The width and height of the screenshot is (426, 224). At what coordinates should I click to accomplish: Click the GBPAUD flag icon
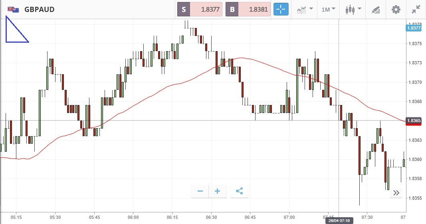(13, 9)
